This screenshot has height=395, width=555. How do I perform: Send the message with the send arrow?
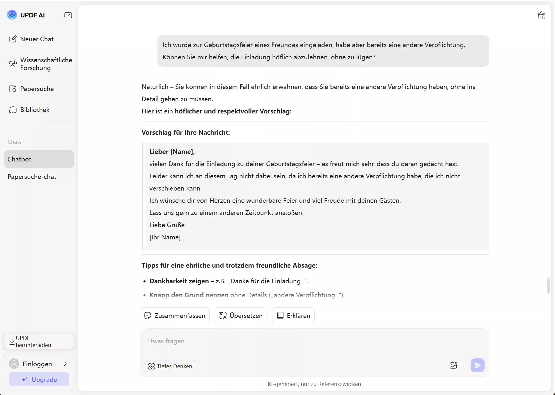pyautogui.click(x=477, y=366)
